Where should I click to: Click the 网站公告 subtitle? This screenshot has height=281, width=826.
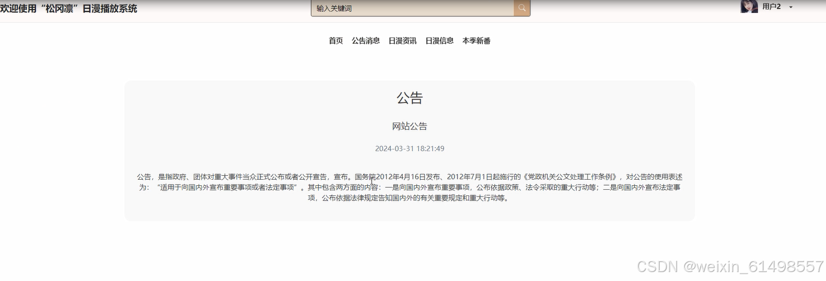tap(409, 127)
